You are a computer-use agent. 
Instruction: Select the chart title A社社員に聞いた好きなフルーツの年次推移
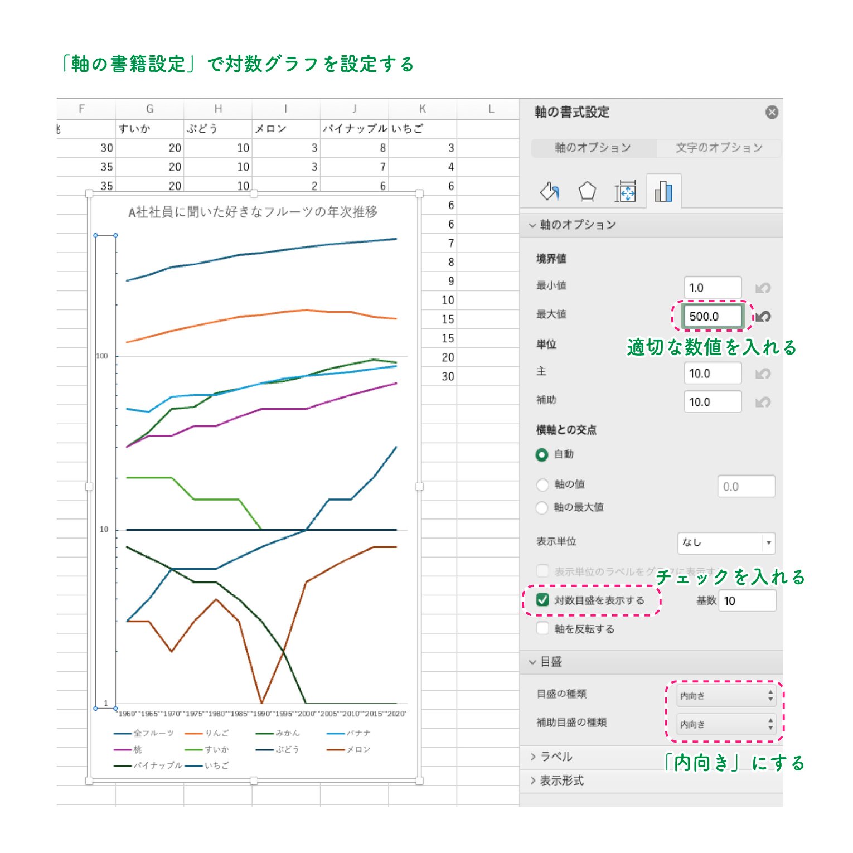click(253, 212)
